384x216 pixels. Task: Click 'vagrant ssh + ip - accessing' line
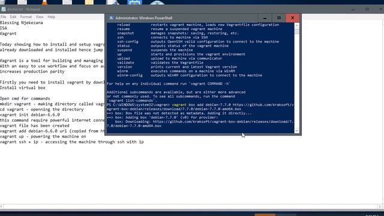click(x=72, y=142)
